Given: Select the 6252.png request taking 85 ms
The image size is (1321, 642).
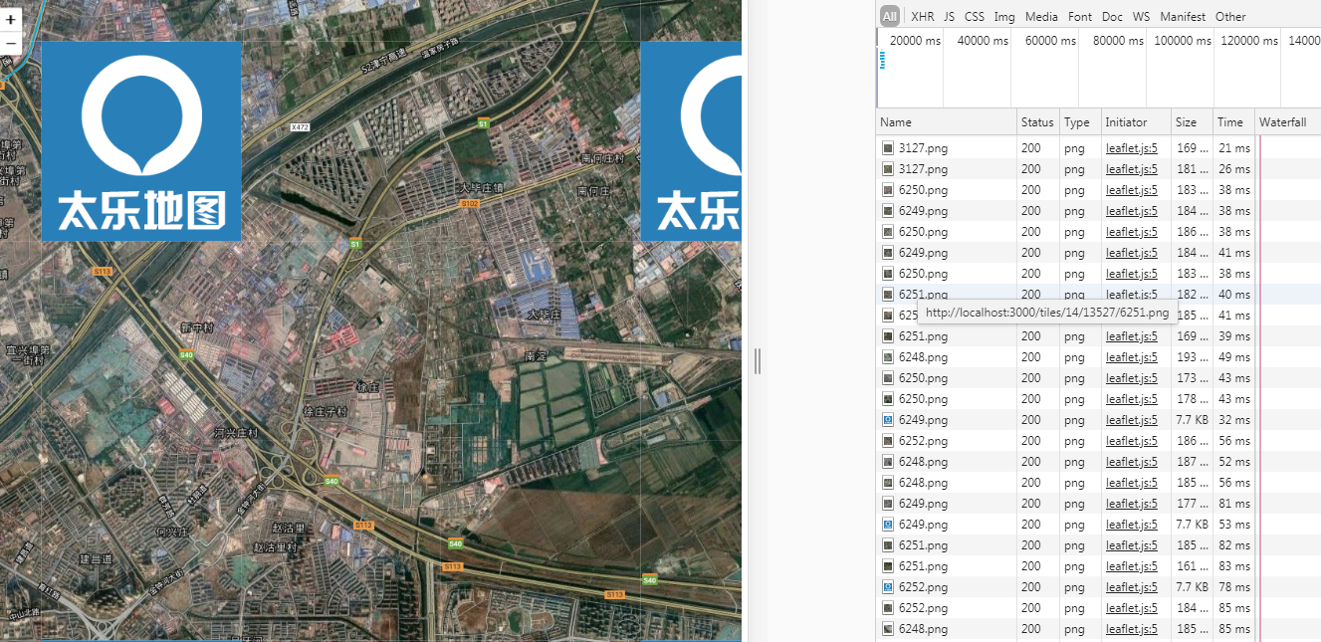Looking at the screenshot, I should (1098, 608).
